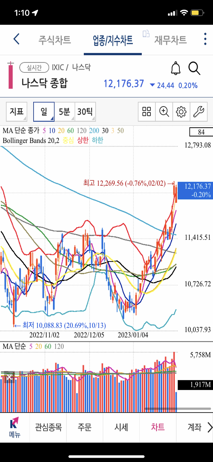The image size is (213, 462).
Task: Open the 일 daily period dropdown
Action: point(44,112)
